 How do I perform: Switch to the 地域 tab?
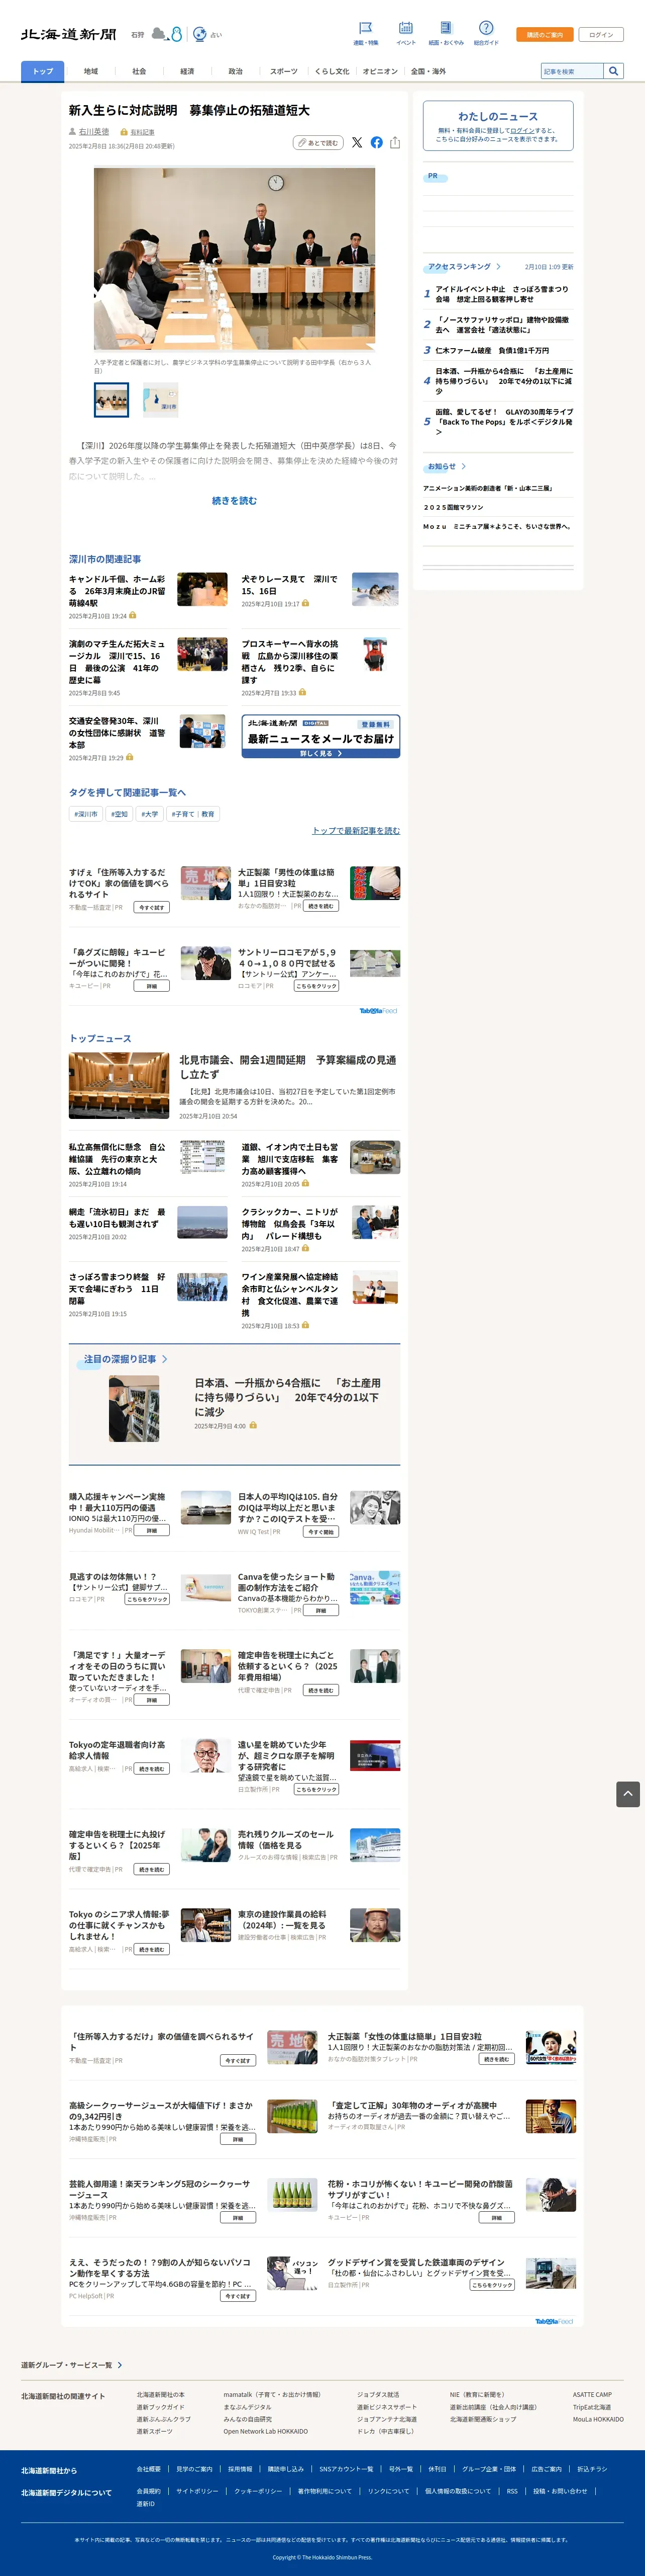point(91,71)
